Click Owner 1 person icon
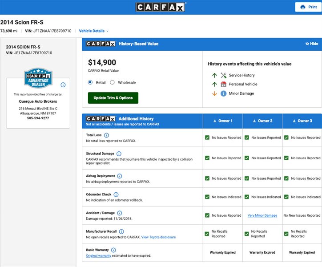Screen dimensions: 322x267 click(x=215, y=121)
